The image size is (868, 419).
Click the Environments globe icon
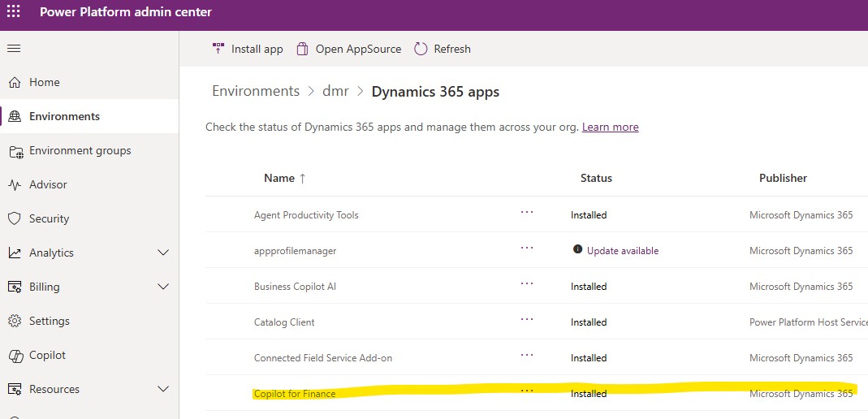click(x=15, y=117)
